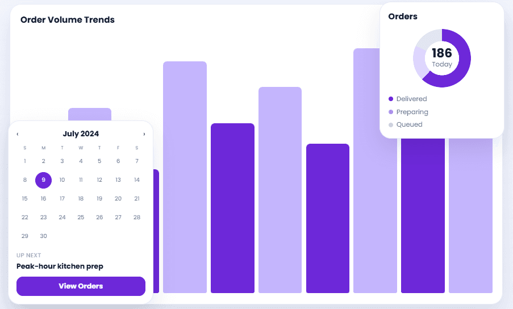Choose July 24 on the calendar
513x309 pixels.
62,217
